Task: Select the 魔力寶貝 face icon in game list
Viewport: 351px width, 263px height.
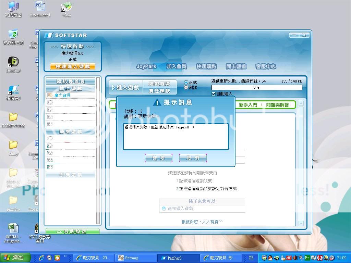Action: (x=50, y=95)
